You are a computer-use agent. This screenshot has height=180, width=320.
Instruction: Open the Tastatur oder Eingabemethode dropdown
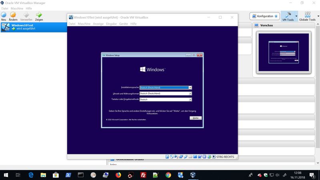[190, 99]
